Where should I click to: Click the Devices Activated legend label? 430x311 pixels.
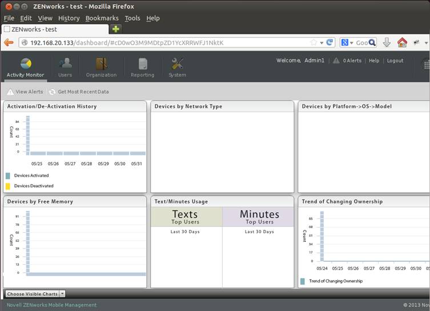[x=31, y=176]
